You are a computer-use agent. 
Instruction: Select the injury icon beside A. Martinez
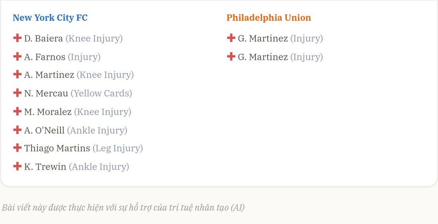click(x=18, y=74)
